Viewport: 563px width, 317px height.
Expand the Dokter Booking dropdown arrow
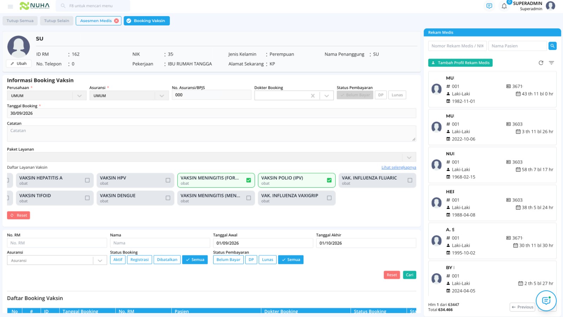(327, 96)
